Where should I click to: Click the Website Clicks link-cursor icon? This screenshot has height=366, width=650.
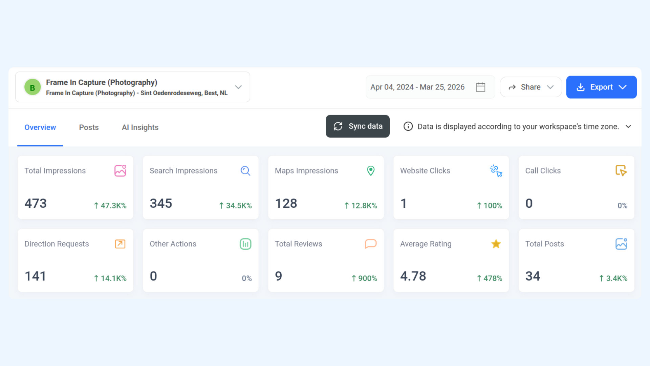coord(496,171)
